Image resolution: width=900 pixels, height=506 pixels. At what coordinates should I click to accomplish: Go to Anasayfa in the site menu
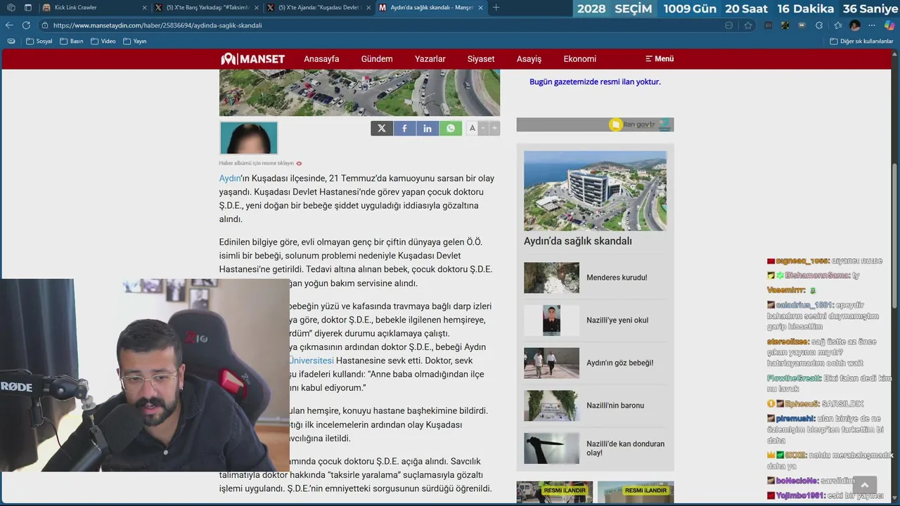(x=321, y=59)
